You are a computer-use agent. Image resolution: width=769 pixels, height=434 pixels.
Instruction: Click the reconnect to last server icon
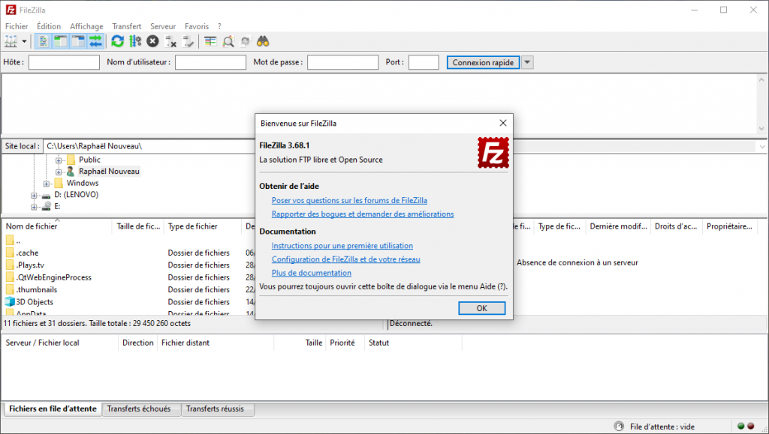(188, 41)
